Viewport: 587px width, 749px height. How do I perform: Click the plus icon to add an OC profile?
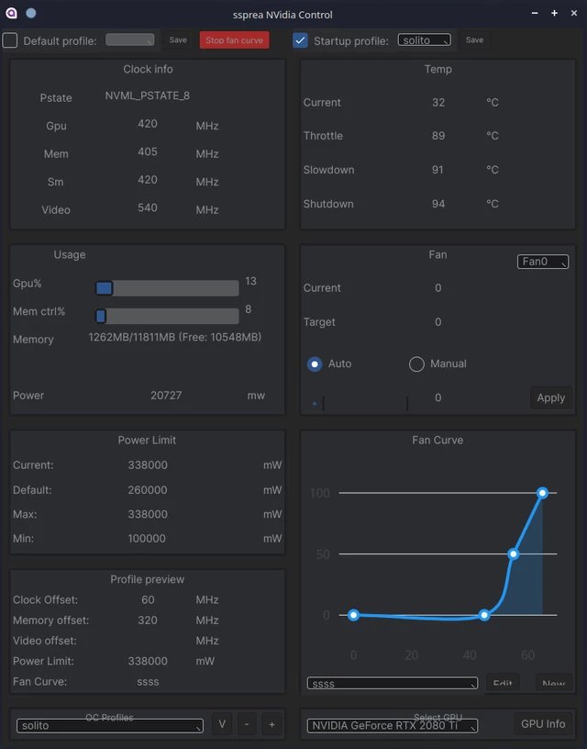click(x=271, y=724)
